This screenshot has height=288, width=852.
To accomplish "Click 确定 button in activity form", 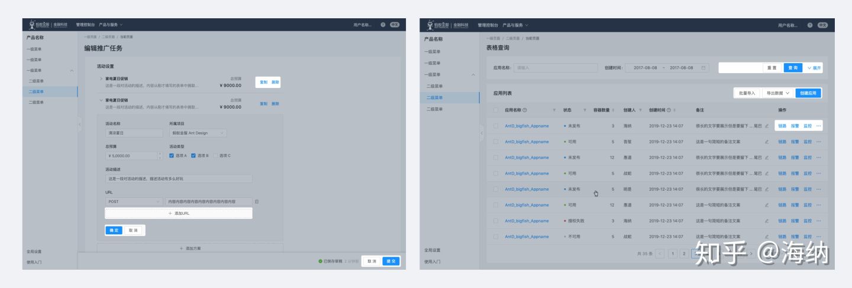I will tap(114, 230).
